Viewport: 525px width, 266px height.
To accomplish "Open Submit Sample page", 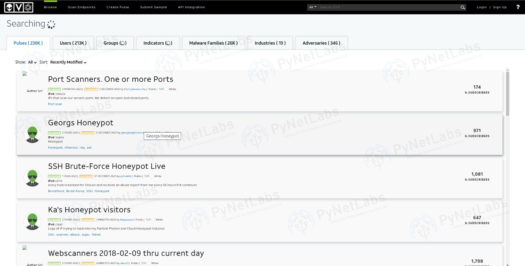I will [x=153, y=7].
